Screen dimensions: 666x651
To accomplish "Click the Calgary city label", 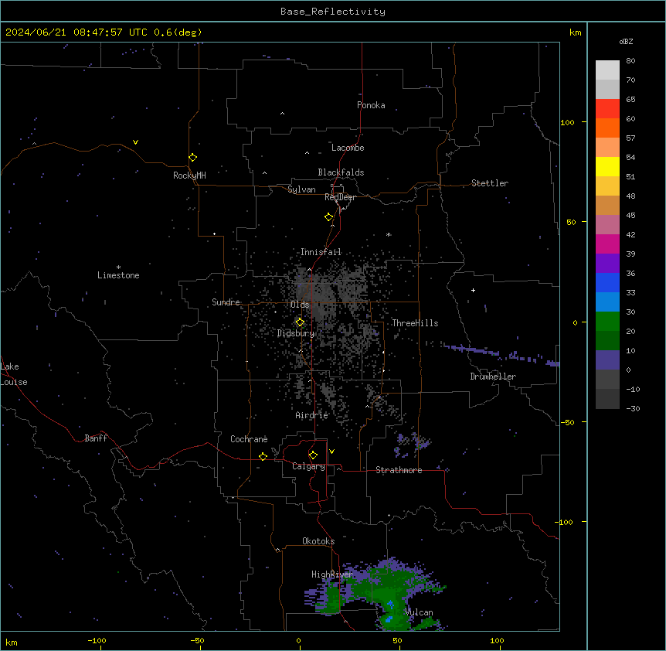I will (309, 466).
